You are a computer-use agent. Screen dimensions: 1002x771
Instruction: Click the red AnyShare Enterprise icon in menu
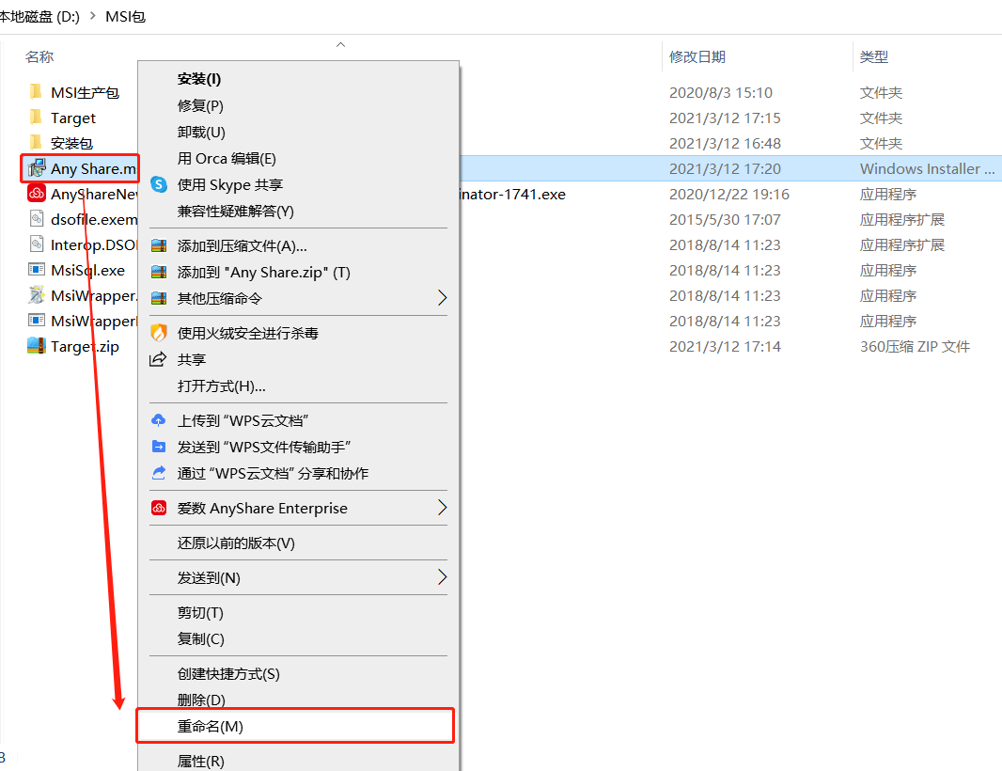(159, 509)
